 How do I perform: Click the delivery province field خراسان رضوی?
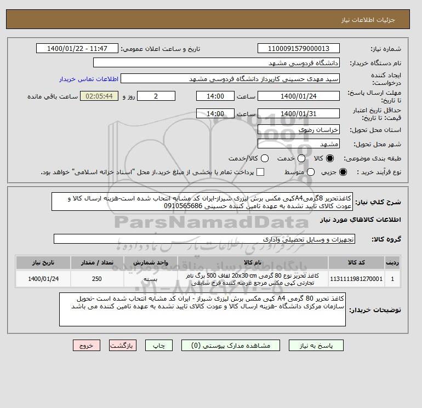pos(299,130)
